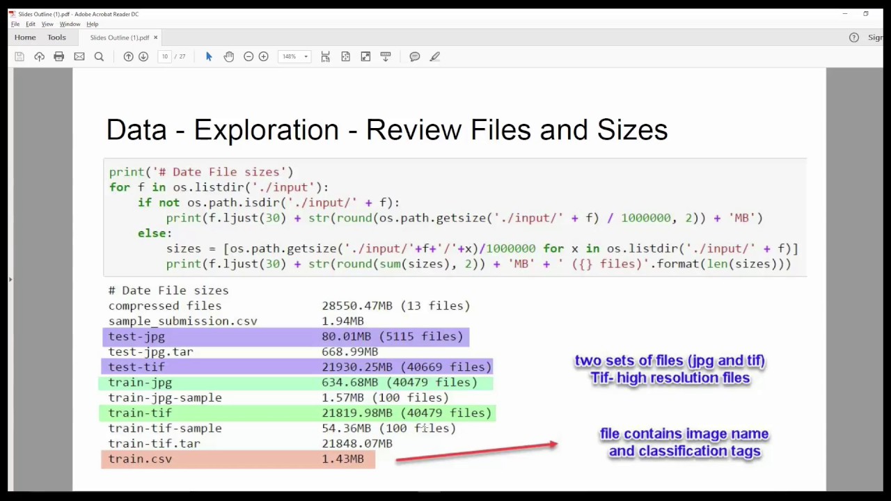Open the Help question mark icon

pyautogui.click(x=854, y=38)
